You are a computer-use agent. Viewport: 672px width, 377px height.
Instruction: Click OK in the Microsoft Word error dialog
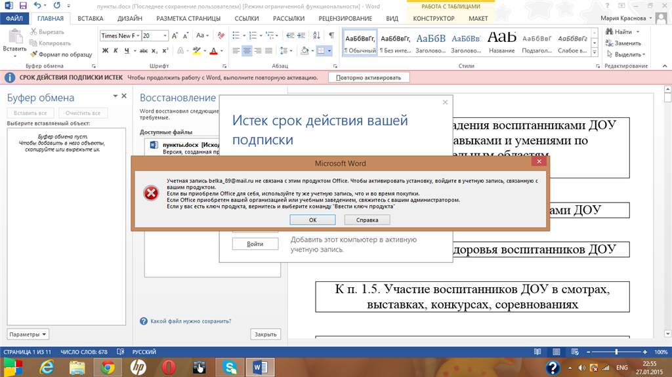[x=312, y=220]
